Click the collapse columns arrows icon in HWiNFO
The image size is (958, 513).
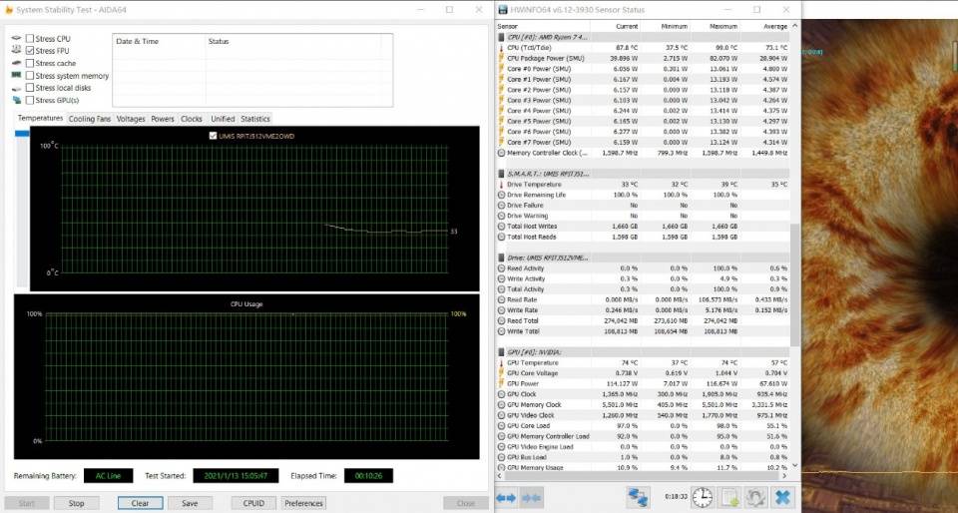pos(531,497)
